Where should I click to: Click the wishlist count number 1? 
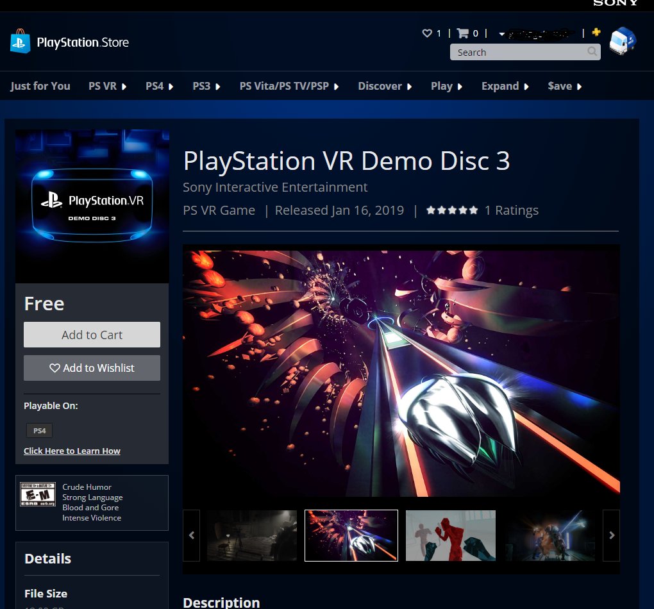(439, 33)
